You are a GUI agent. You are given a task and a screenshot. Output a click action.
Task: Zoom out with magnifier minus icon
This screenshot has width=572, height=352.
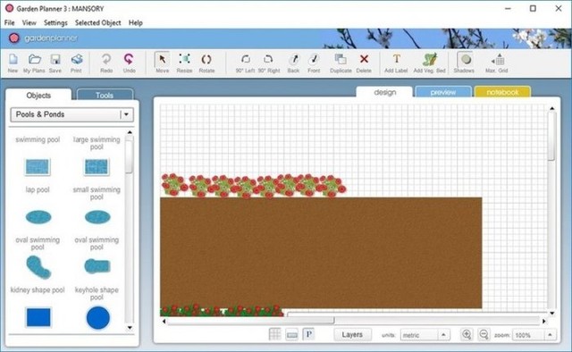click(x=484, y=334)
